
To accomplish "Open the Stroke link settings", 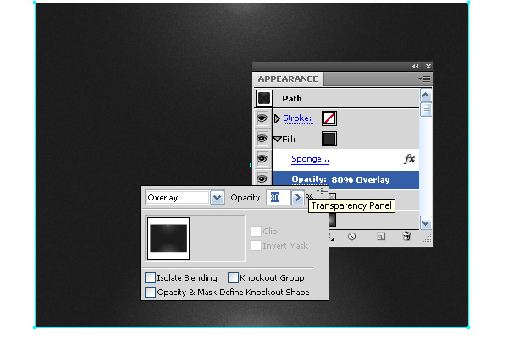I will 297,118.
